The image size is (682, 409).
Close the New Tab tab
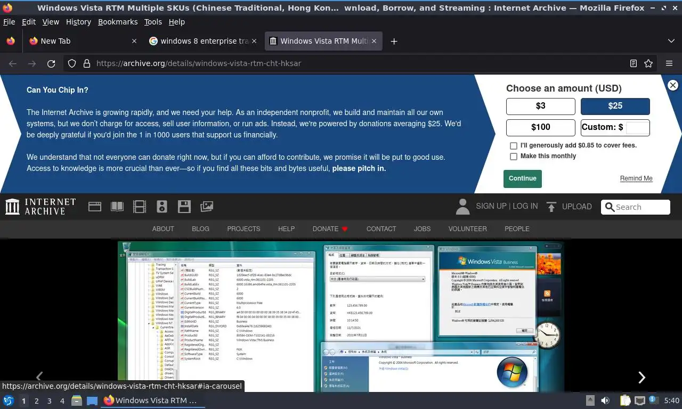pos(134,41)
